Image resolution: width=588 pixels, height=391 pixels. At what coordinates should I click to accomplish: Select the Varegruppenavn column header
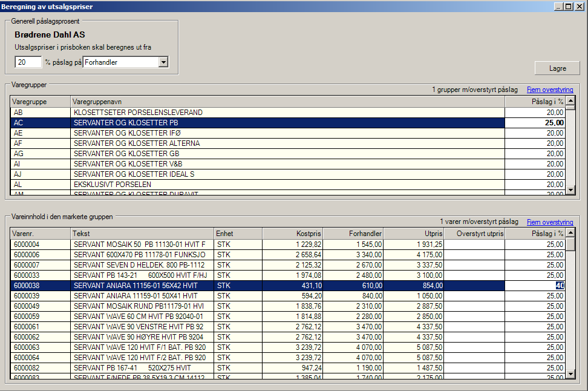(287, 102)
